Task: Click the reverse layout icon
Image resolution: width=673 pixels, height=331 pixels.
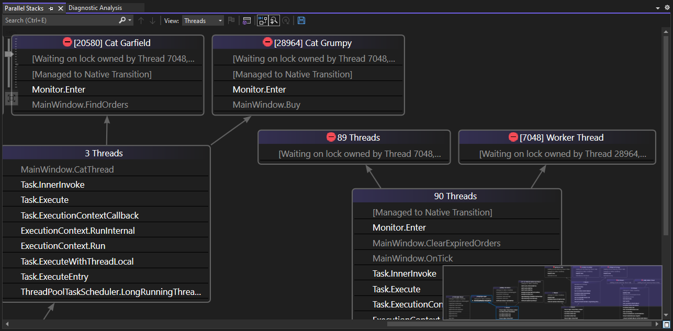Action: (286, 20)
